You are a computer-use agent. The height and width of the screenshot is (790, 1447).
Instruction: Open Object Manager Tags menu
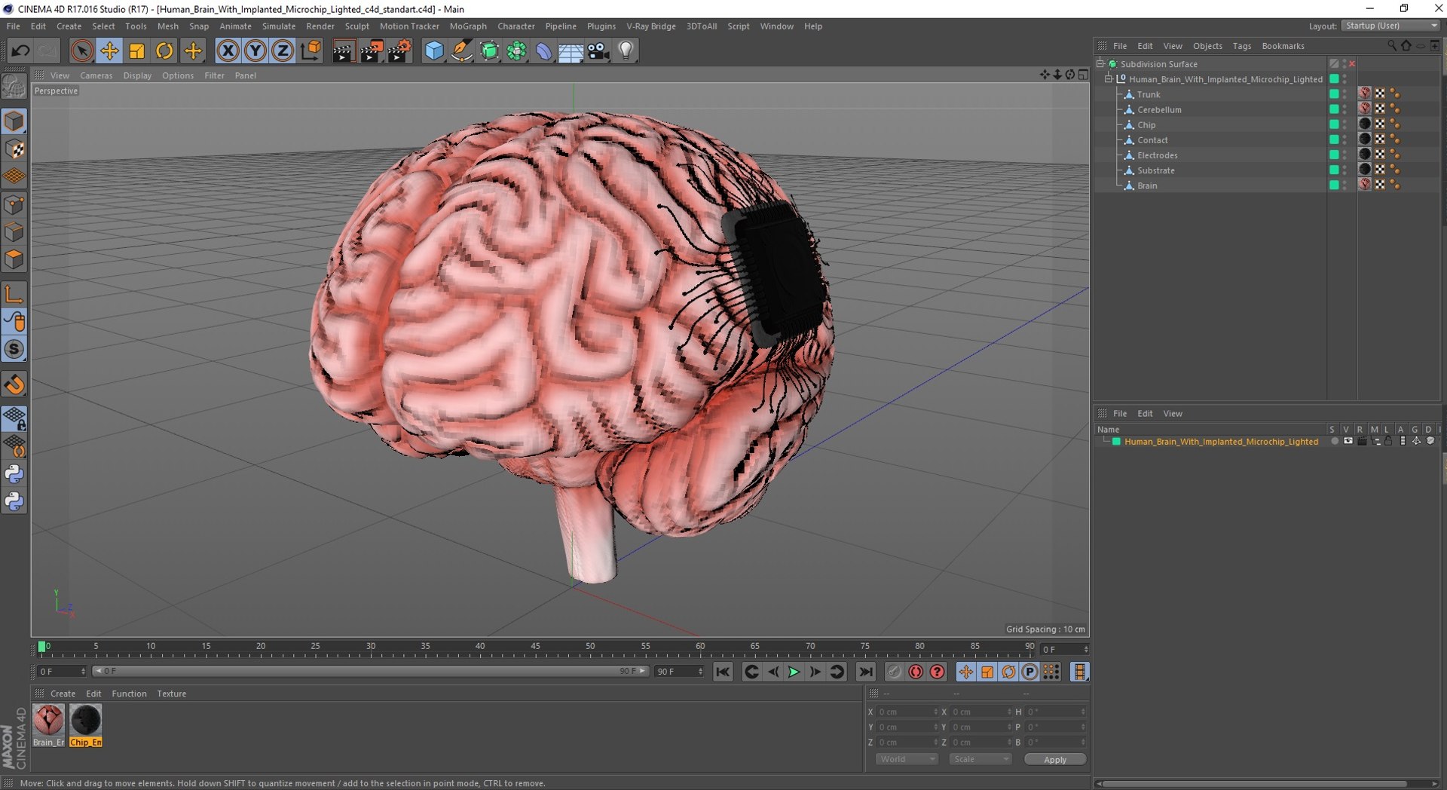(x=1241, y=46)
